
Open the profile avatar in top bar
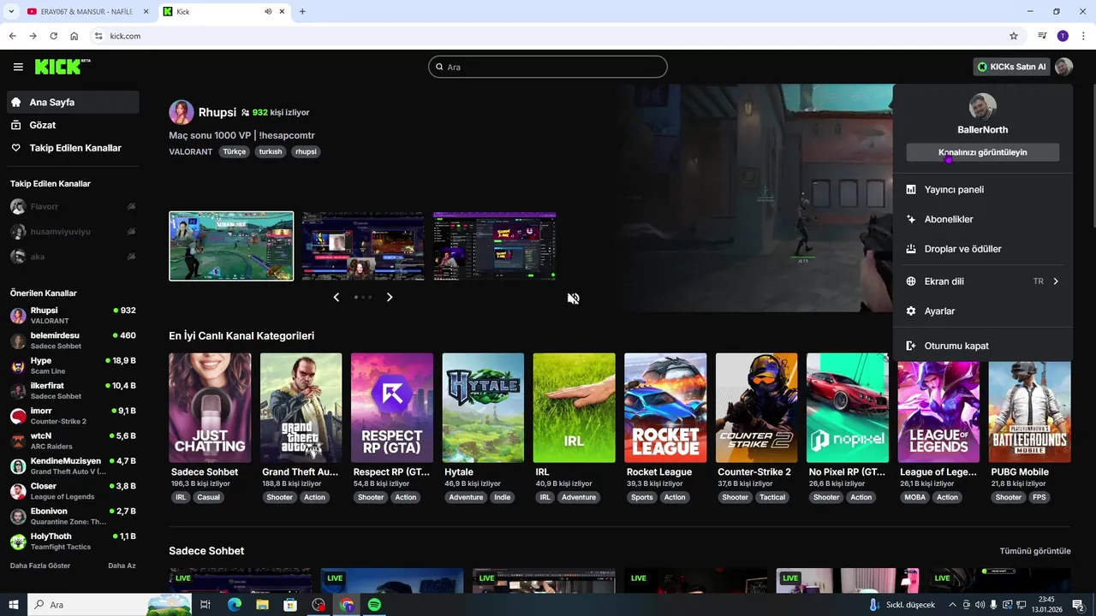coord(1063,67)
